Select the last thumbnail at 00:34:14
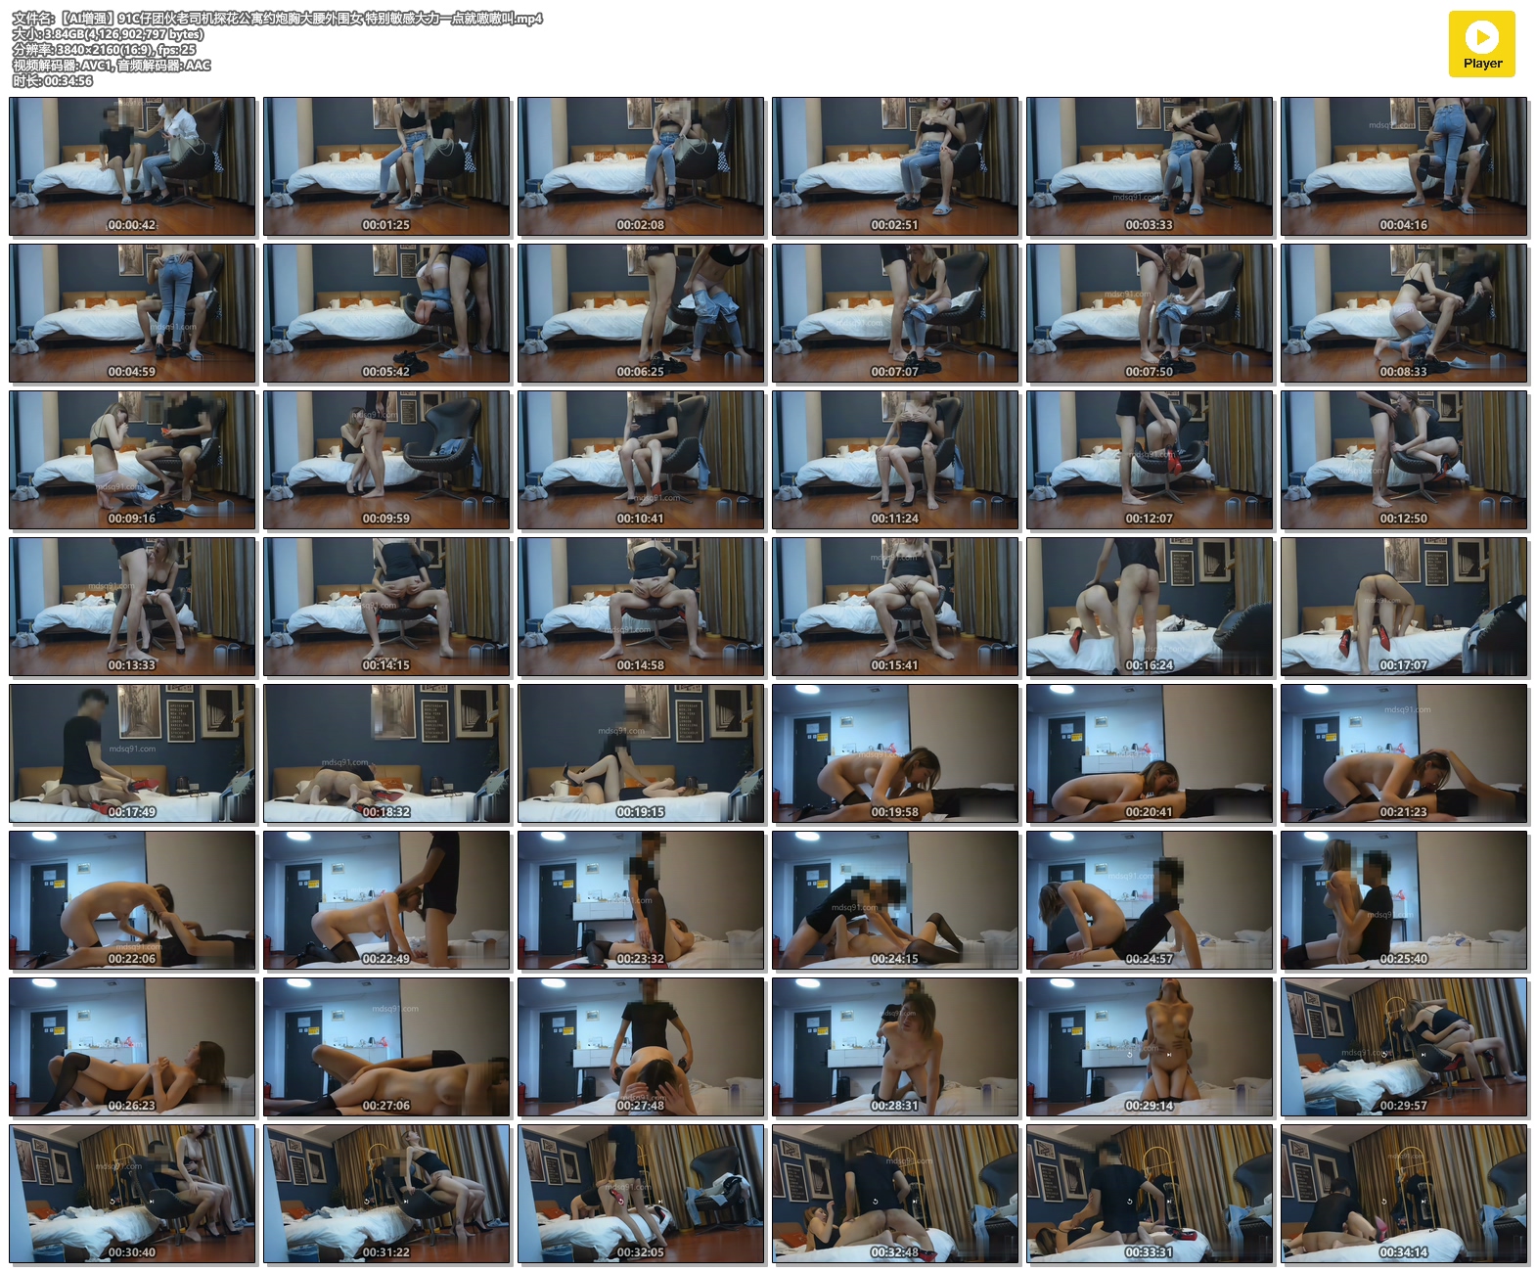Image resolution: width=1536 pixels, height=1272 pixels. pyautogui.click(x=1404, y=1194)
